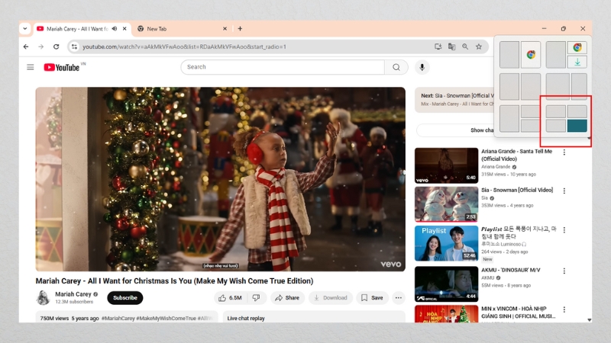The width and height of the screenshot is (611, 343).
Task: Subscribe to Mariah Carey
Action: pos(125,297)
